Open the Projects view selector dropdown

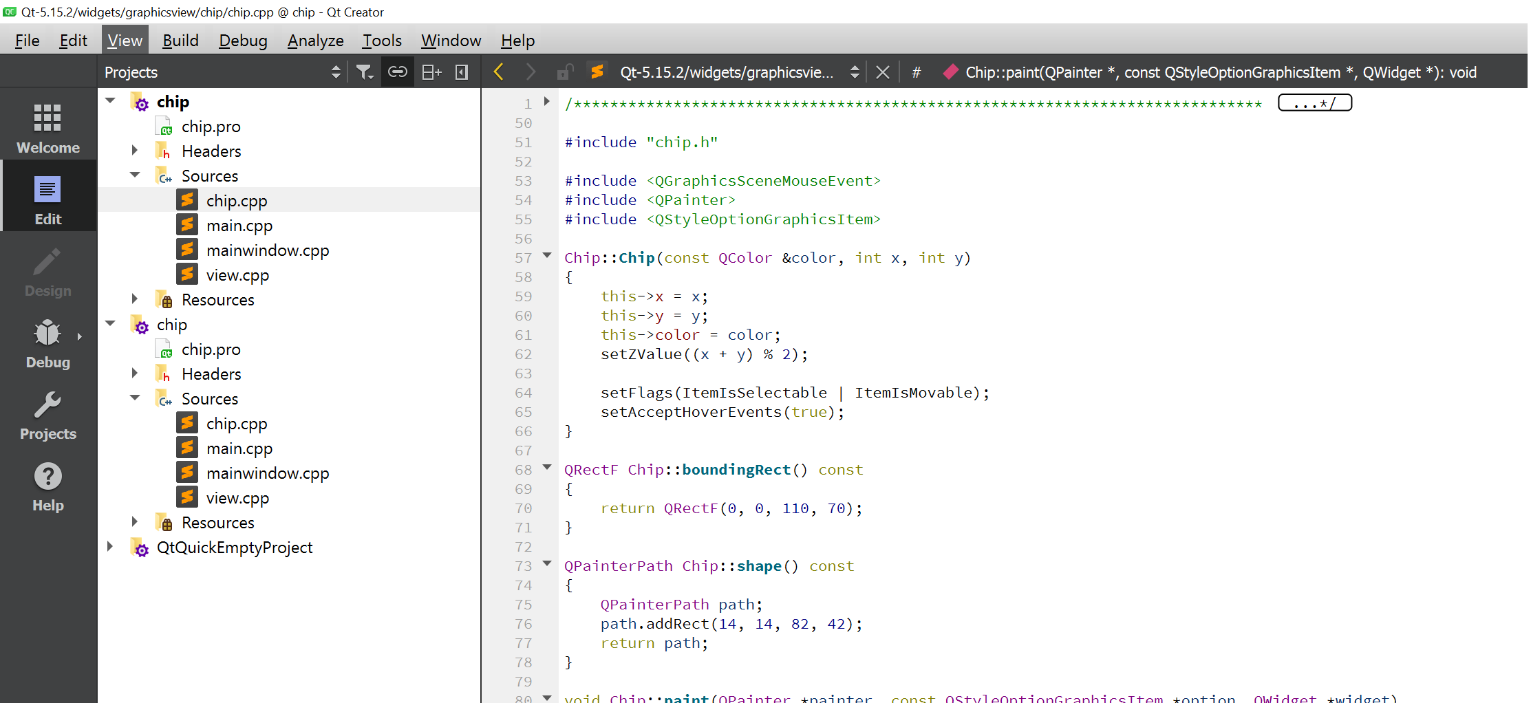coord(335,72)
